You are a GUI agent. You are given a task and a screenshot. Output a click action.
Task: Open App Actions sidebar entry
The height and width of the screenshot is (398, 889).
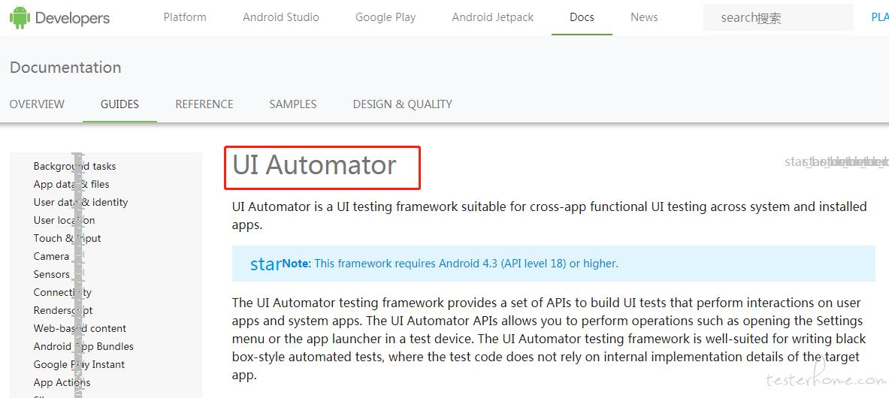pyautogui.click(x=62, y=383)
